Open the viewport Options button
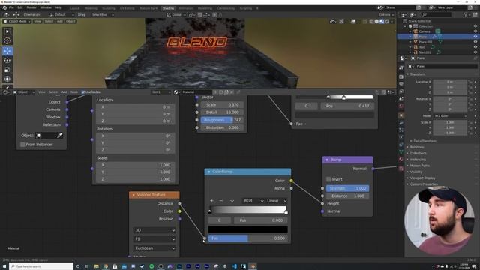 coord(386,15)
